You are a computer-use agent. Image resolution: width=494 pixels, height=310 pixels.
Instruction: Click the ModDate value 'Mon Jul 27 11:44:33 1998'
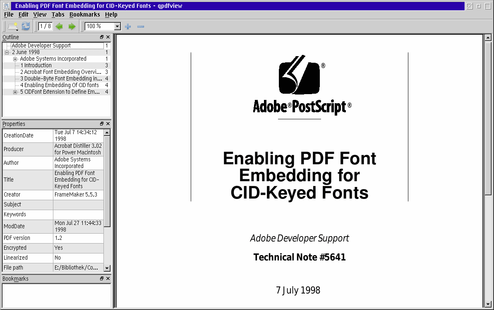pos(78,226)
